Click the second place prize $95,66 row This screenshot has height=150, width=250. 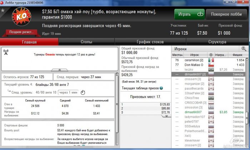point(145,109)
